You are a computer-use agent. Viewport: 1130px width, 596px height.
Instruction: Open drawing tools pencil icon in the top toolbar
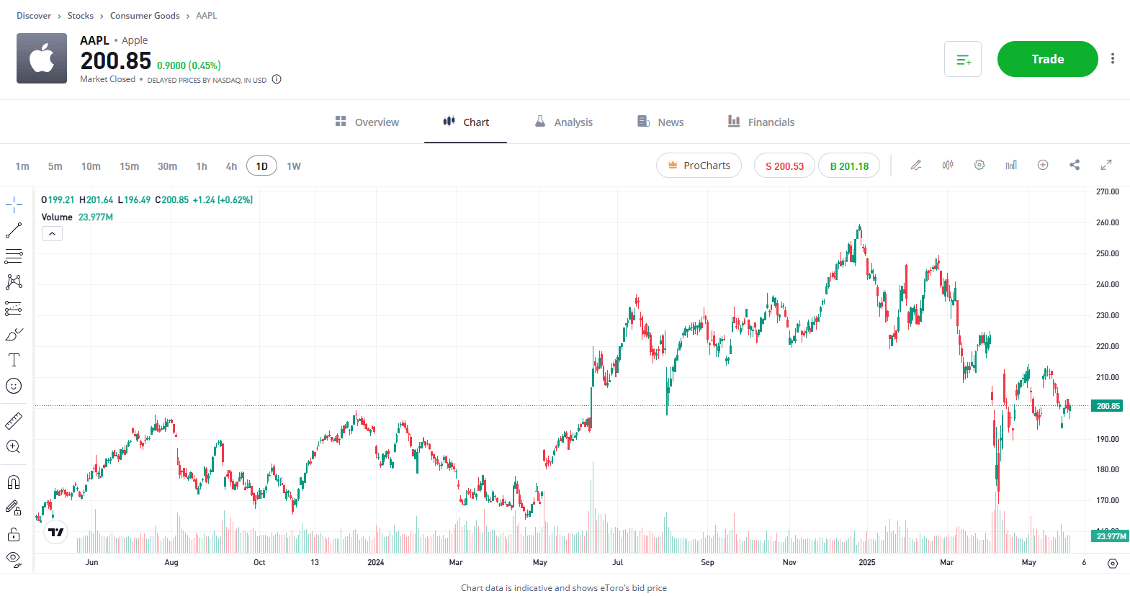(916, 165)
